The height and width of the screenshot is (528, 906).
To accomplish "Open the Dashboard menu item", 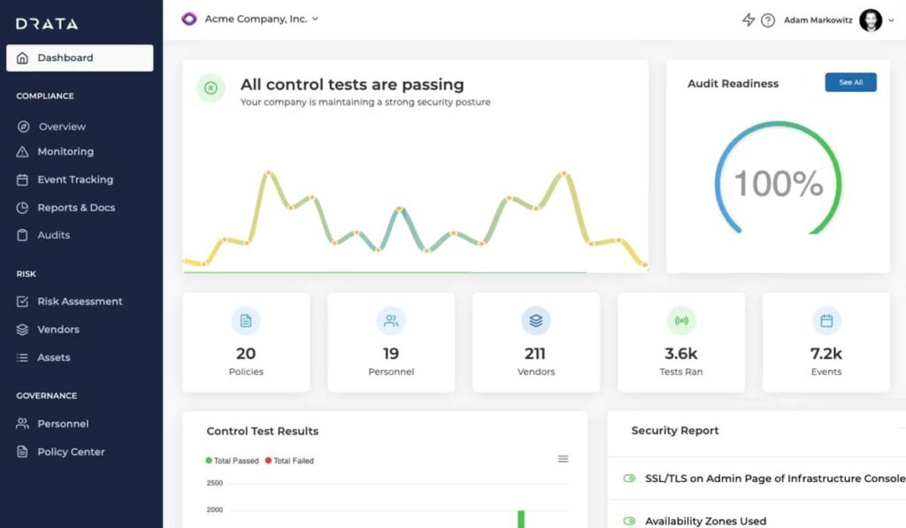I will click(x=80, y=57).
